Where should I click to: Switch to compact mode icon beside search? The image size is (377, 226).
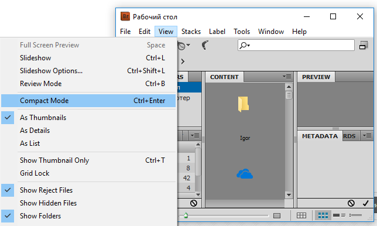tap(364, 45)
